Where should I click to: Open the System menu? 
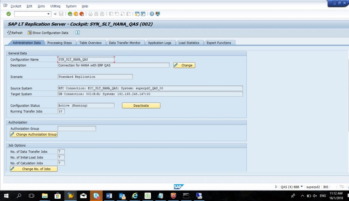[x=71, y=6]
